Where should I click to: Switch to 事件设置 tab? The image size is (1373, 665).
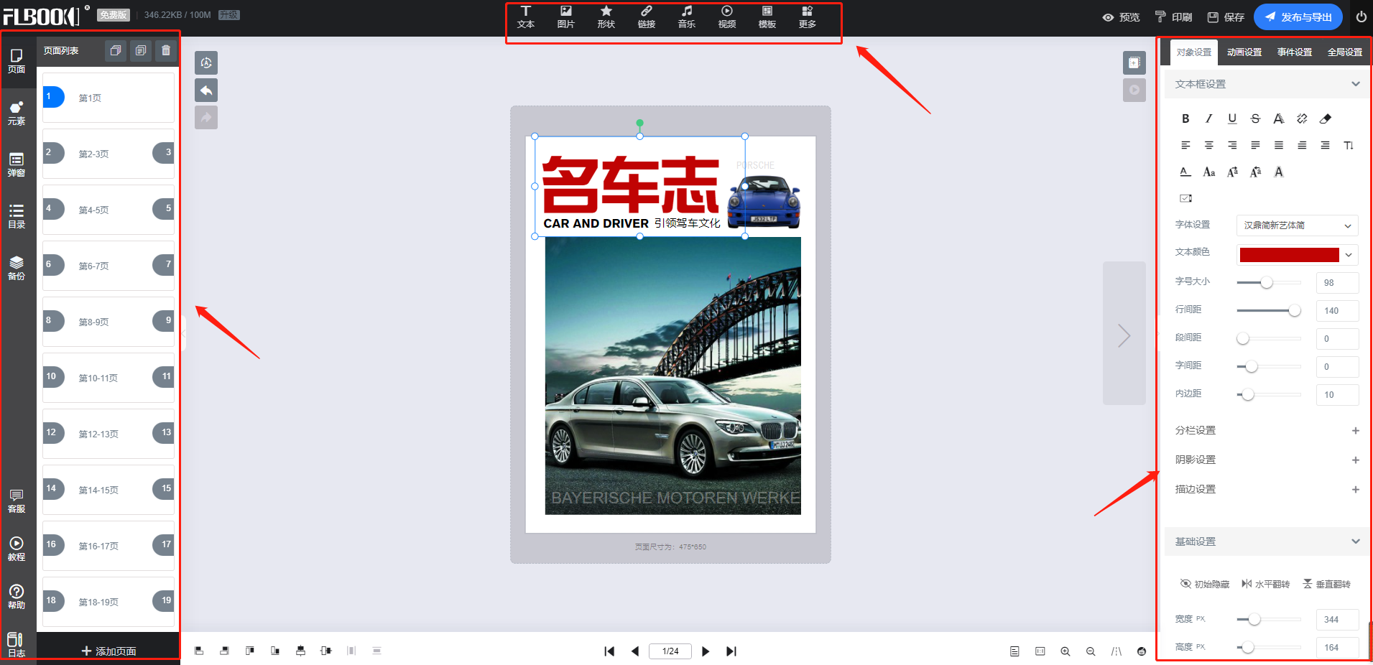[x=1295, y=52]
